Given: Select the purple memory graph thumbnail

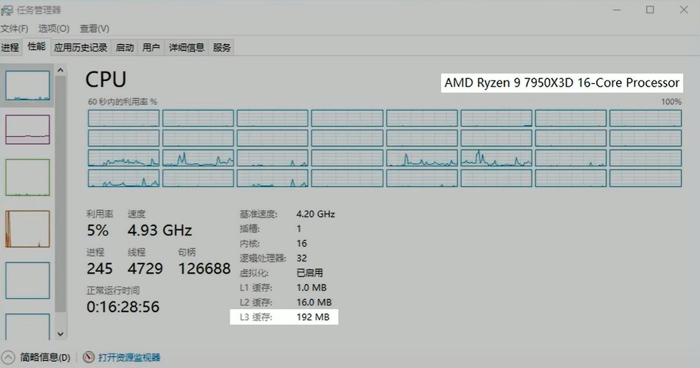Looking at the screenshot, I should [28, 129].
